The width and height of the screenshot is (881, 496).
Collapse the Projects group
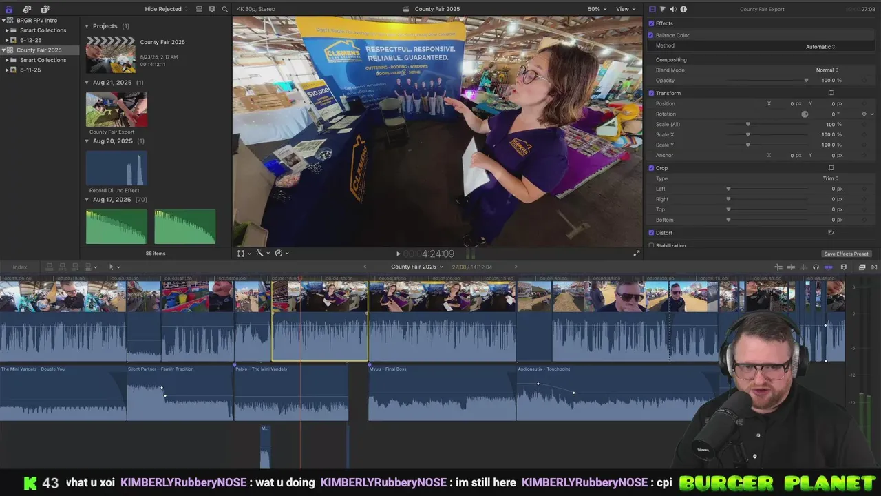pyautogui.click(x=87, y=26)
